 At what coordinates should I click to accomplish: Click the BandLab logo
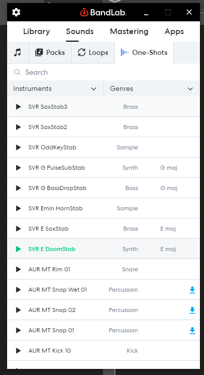tap(104, 12)
